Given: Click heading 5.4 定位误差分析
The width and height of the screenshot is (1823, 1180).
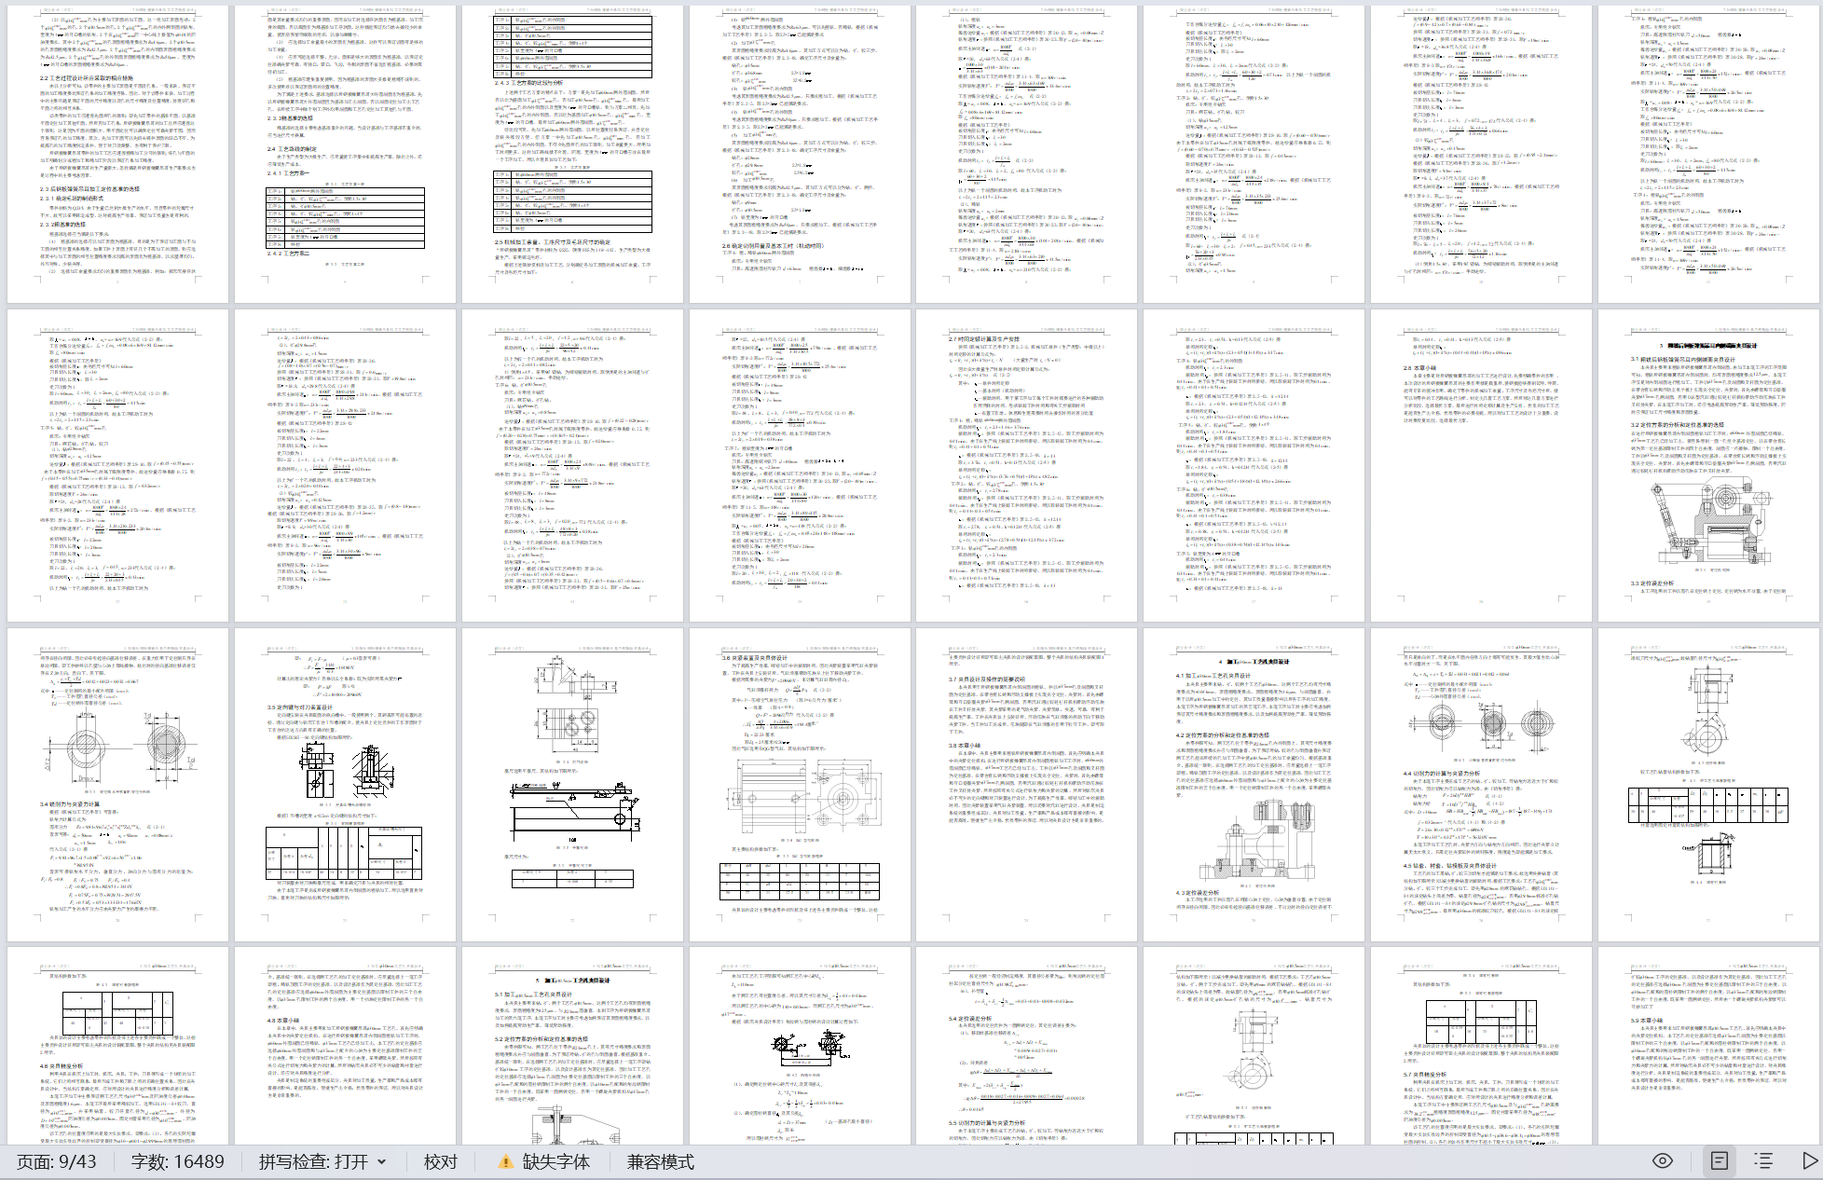Looking at the screenshot, I should click(x=970, y=1019).
